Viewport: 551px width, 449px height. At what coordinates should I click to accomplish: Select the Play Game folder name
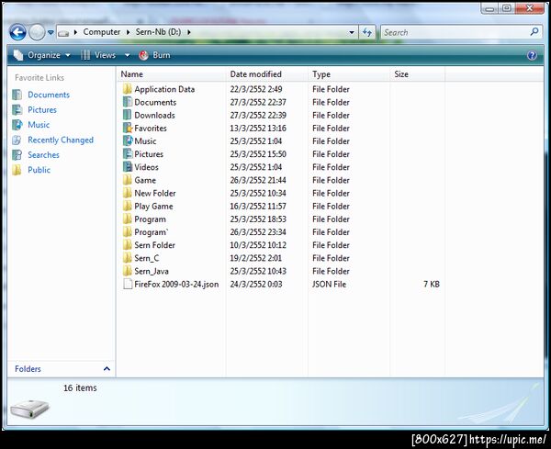tap(153, 207)
